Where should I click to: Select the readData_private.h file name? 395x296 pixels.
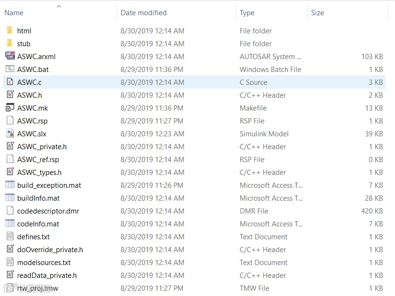[x=47, y=275]
